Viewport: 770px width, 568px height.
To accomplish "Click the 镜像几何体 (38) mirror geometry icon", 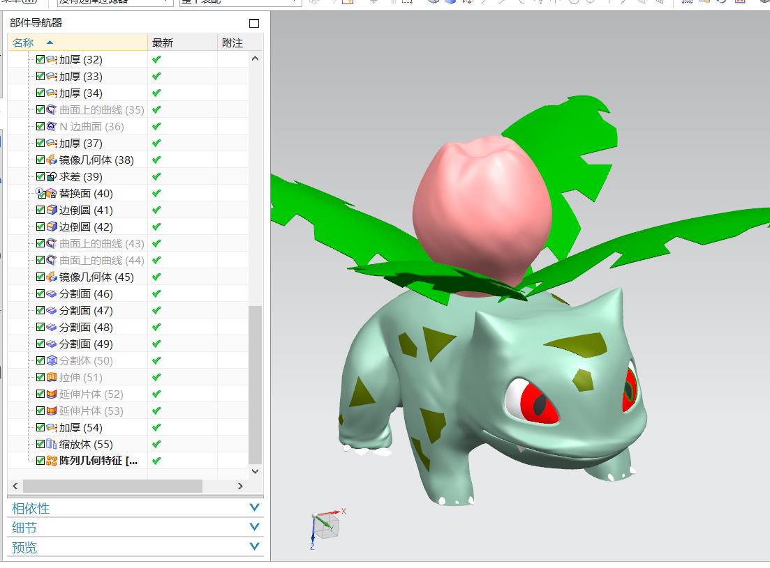I will [x=52, y=160].
